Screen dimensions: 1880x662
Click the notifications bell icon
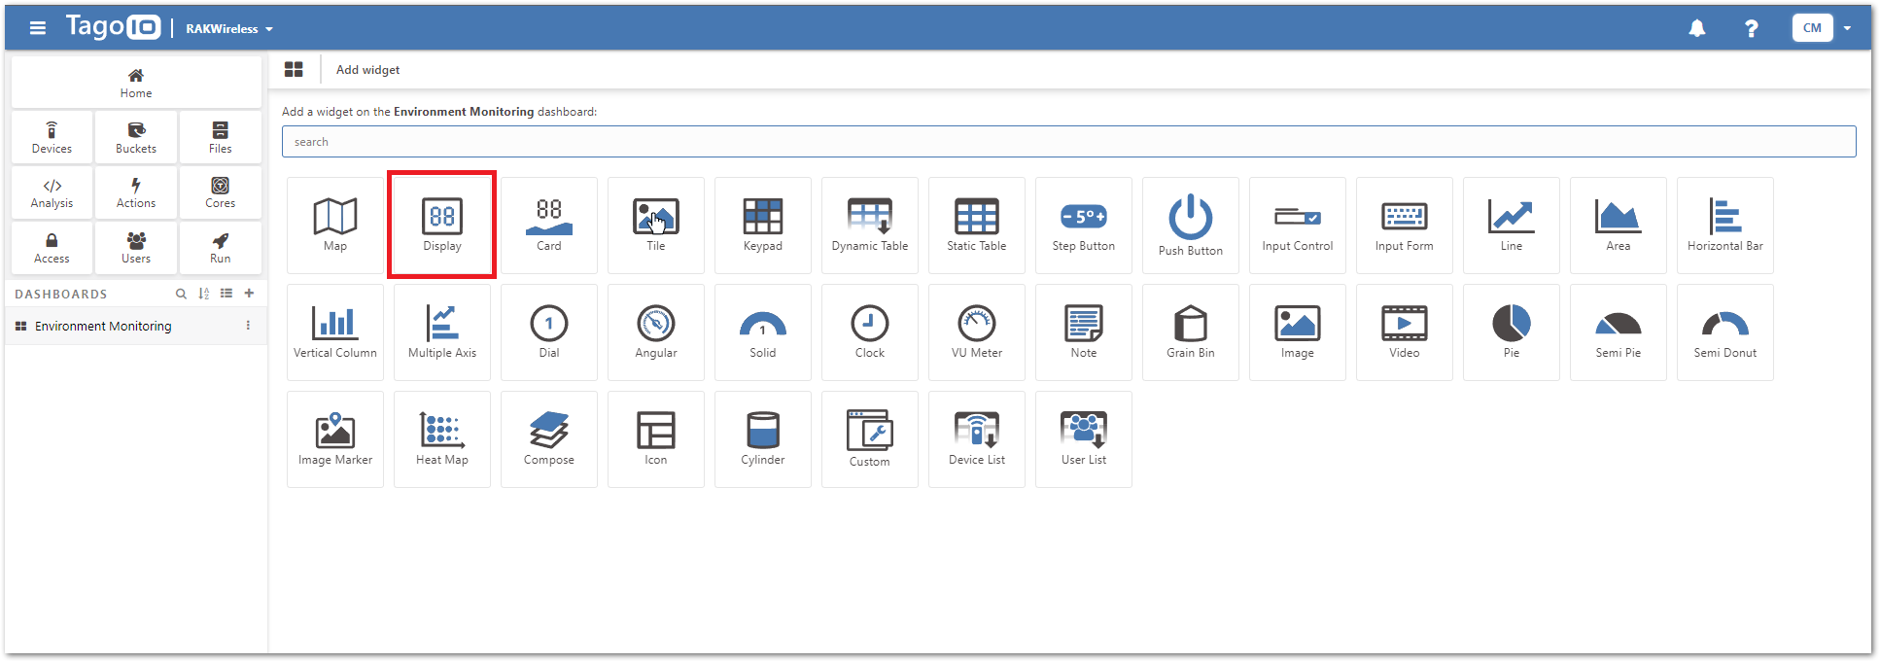1696,28
